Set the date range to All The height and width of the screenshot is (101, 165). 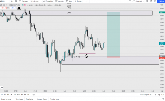pyautogui.click(x=28, y=95)
